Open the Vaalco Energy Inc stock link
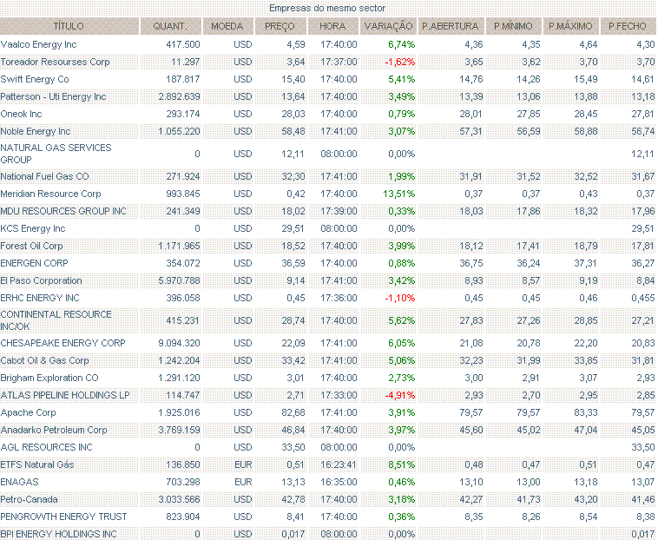The image size is (658, 540). (38, 44)
